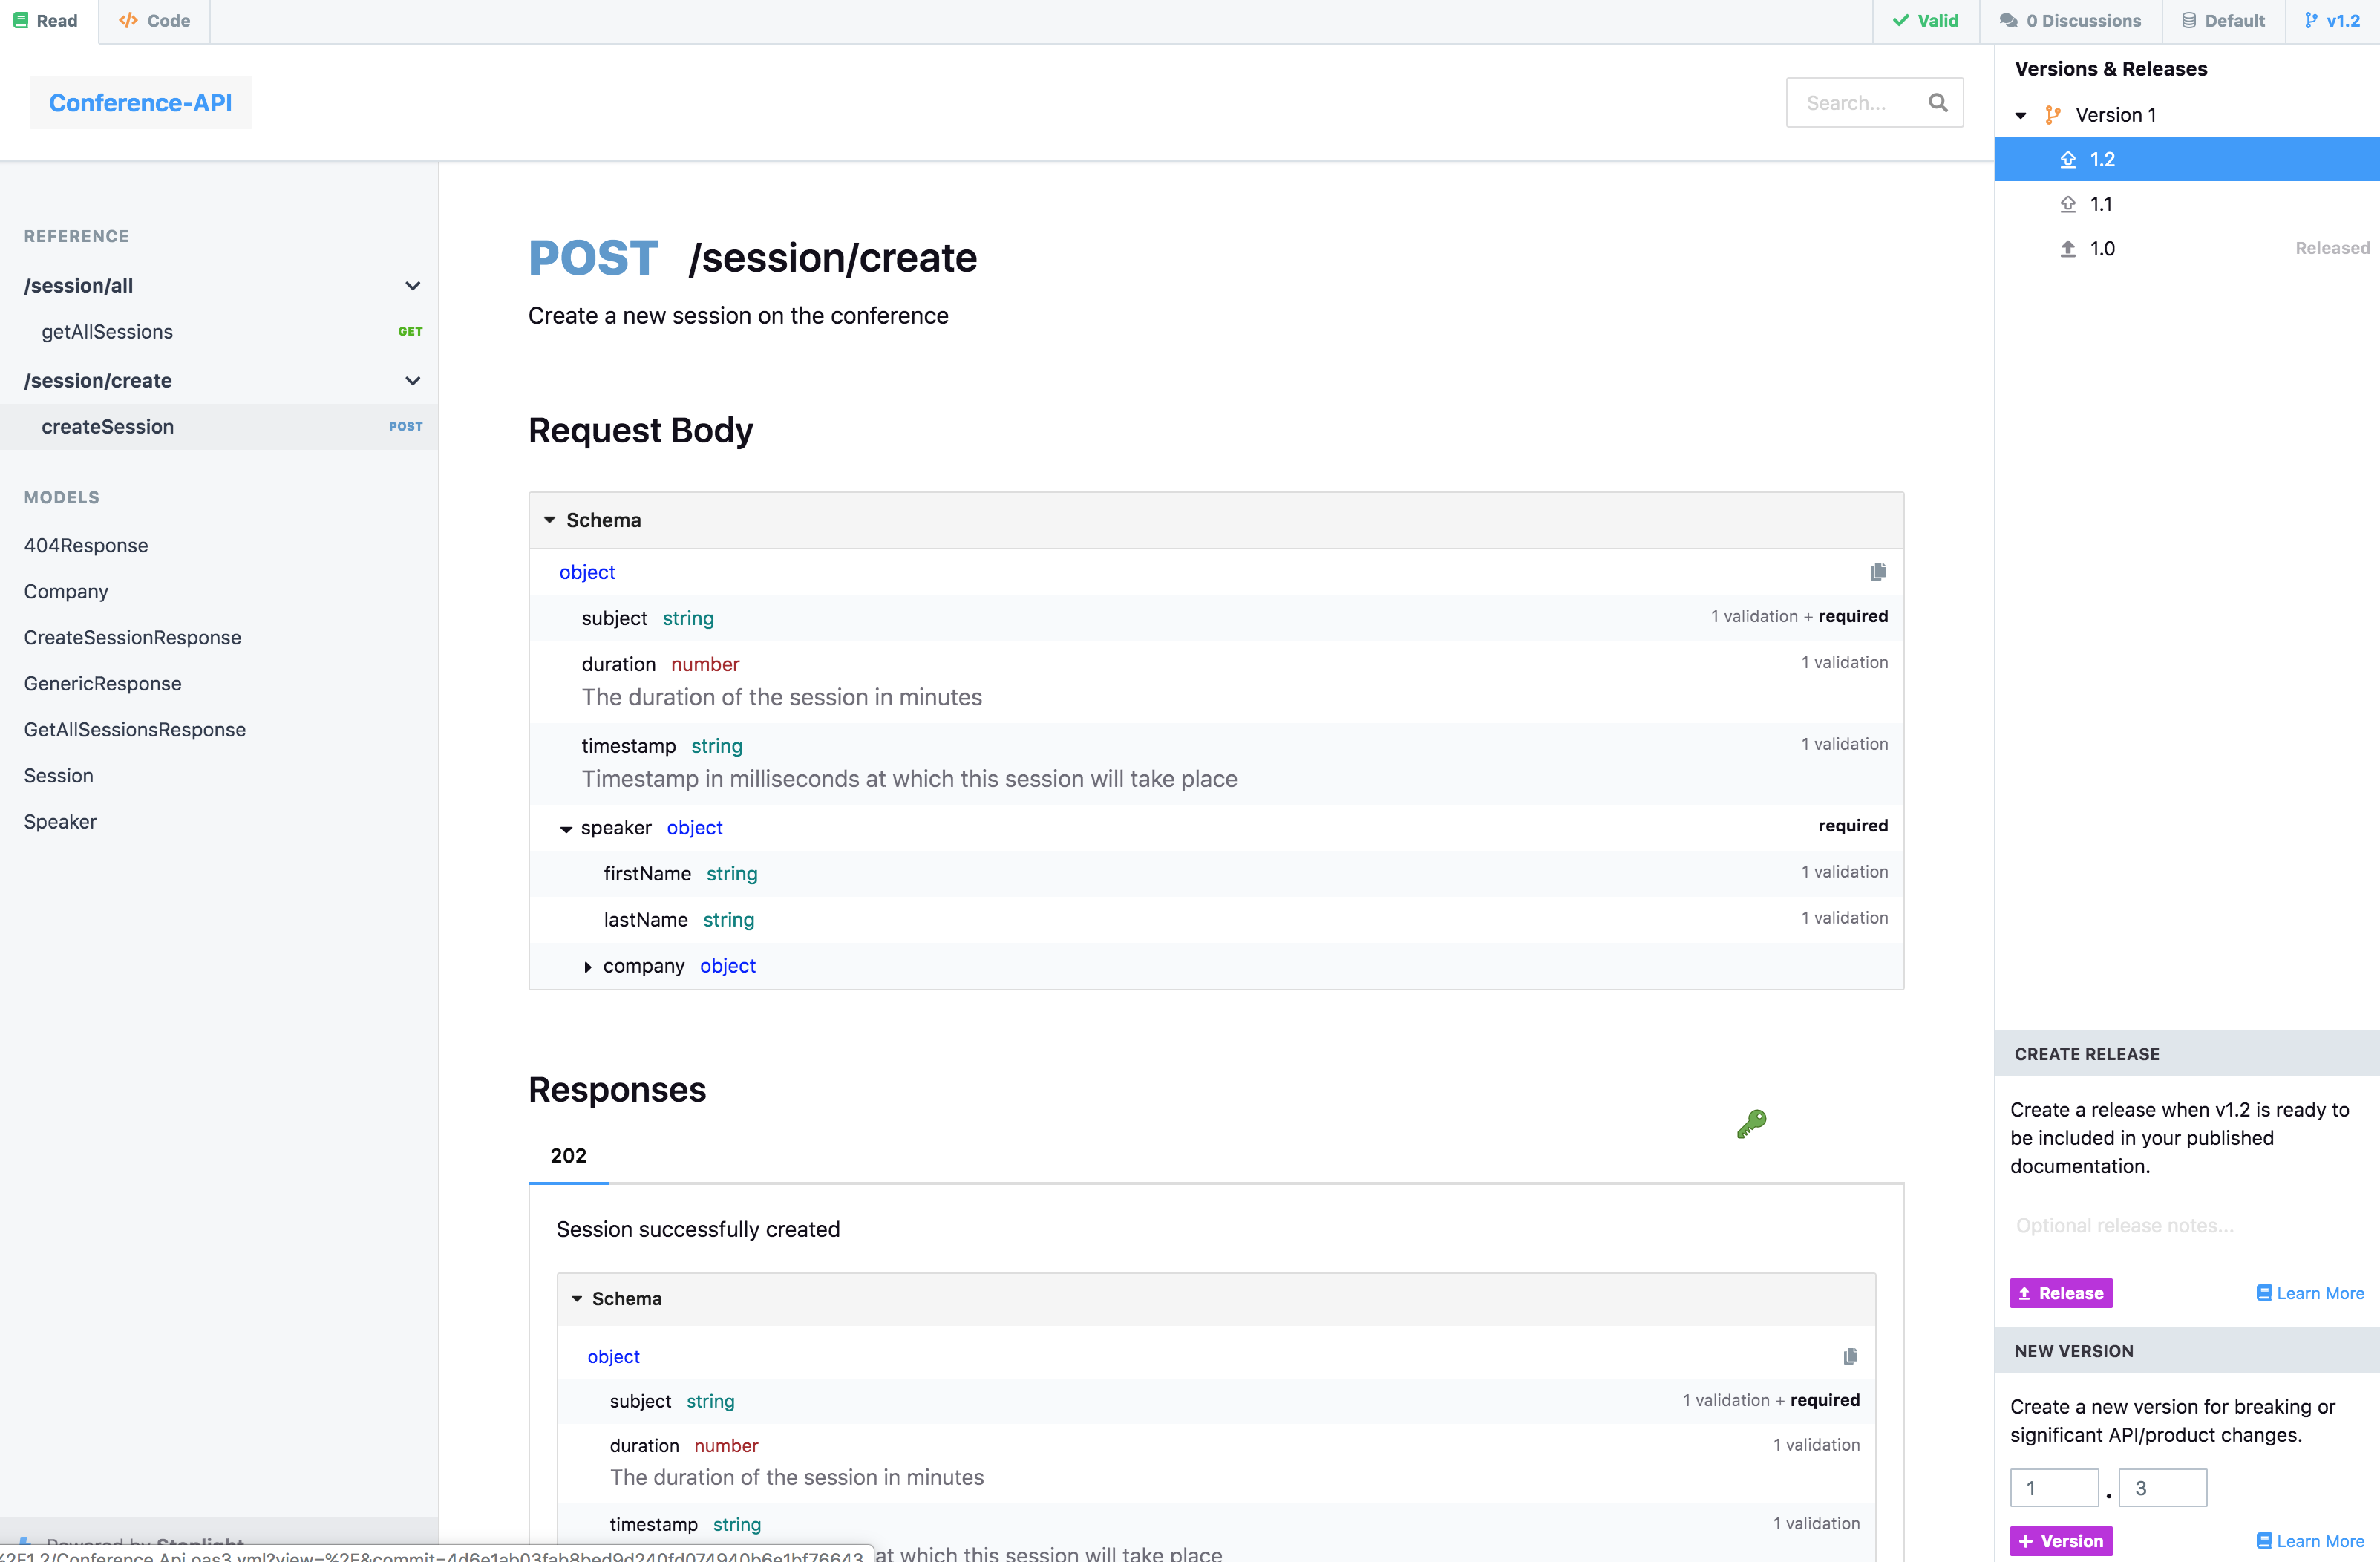
Task: Open createSession POST operation
Action: [219, 427]
